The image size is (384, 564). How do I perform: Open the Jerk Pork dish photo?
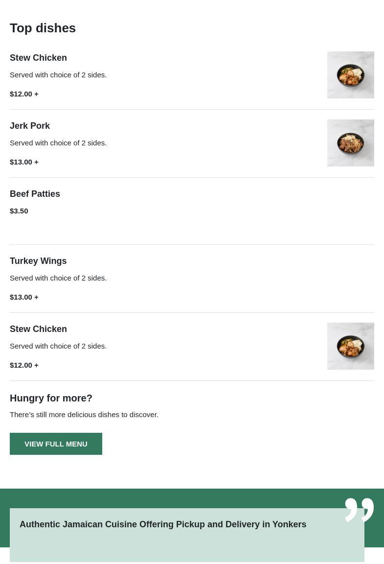point(350,143)
